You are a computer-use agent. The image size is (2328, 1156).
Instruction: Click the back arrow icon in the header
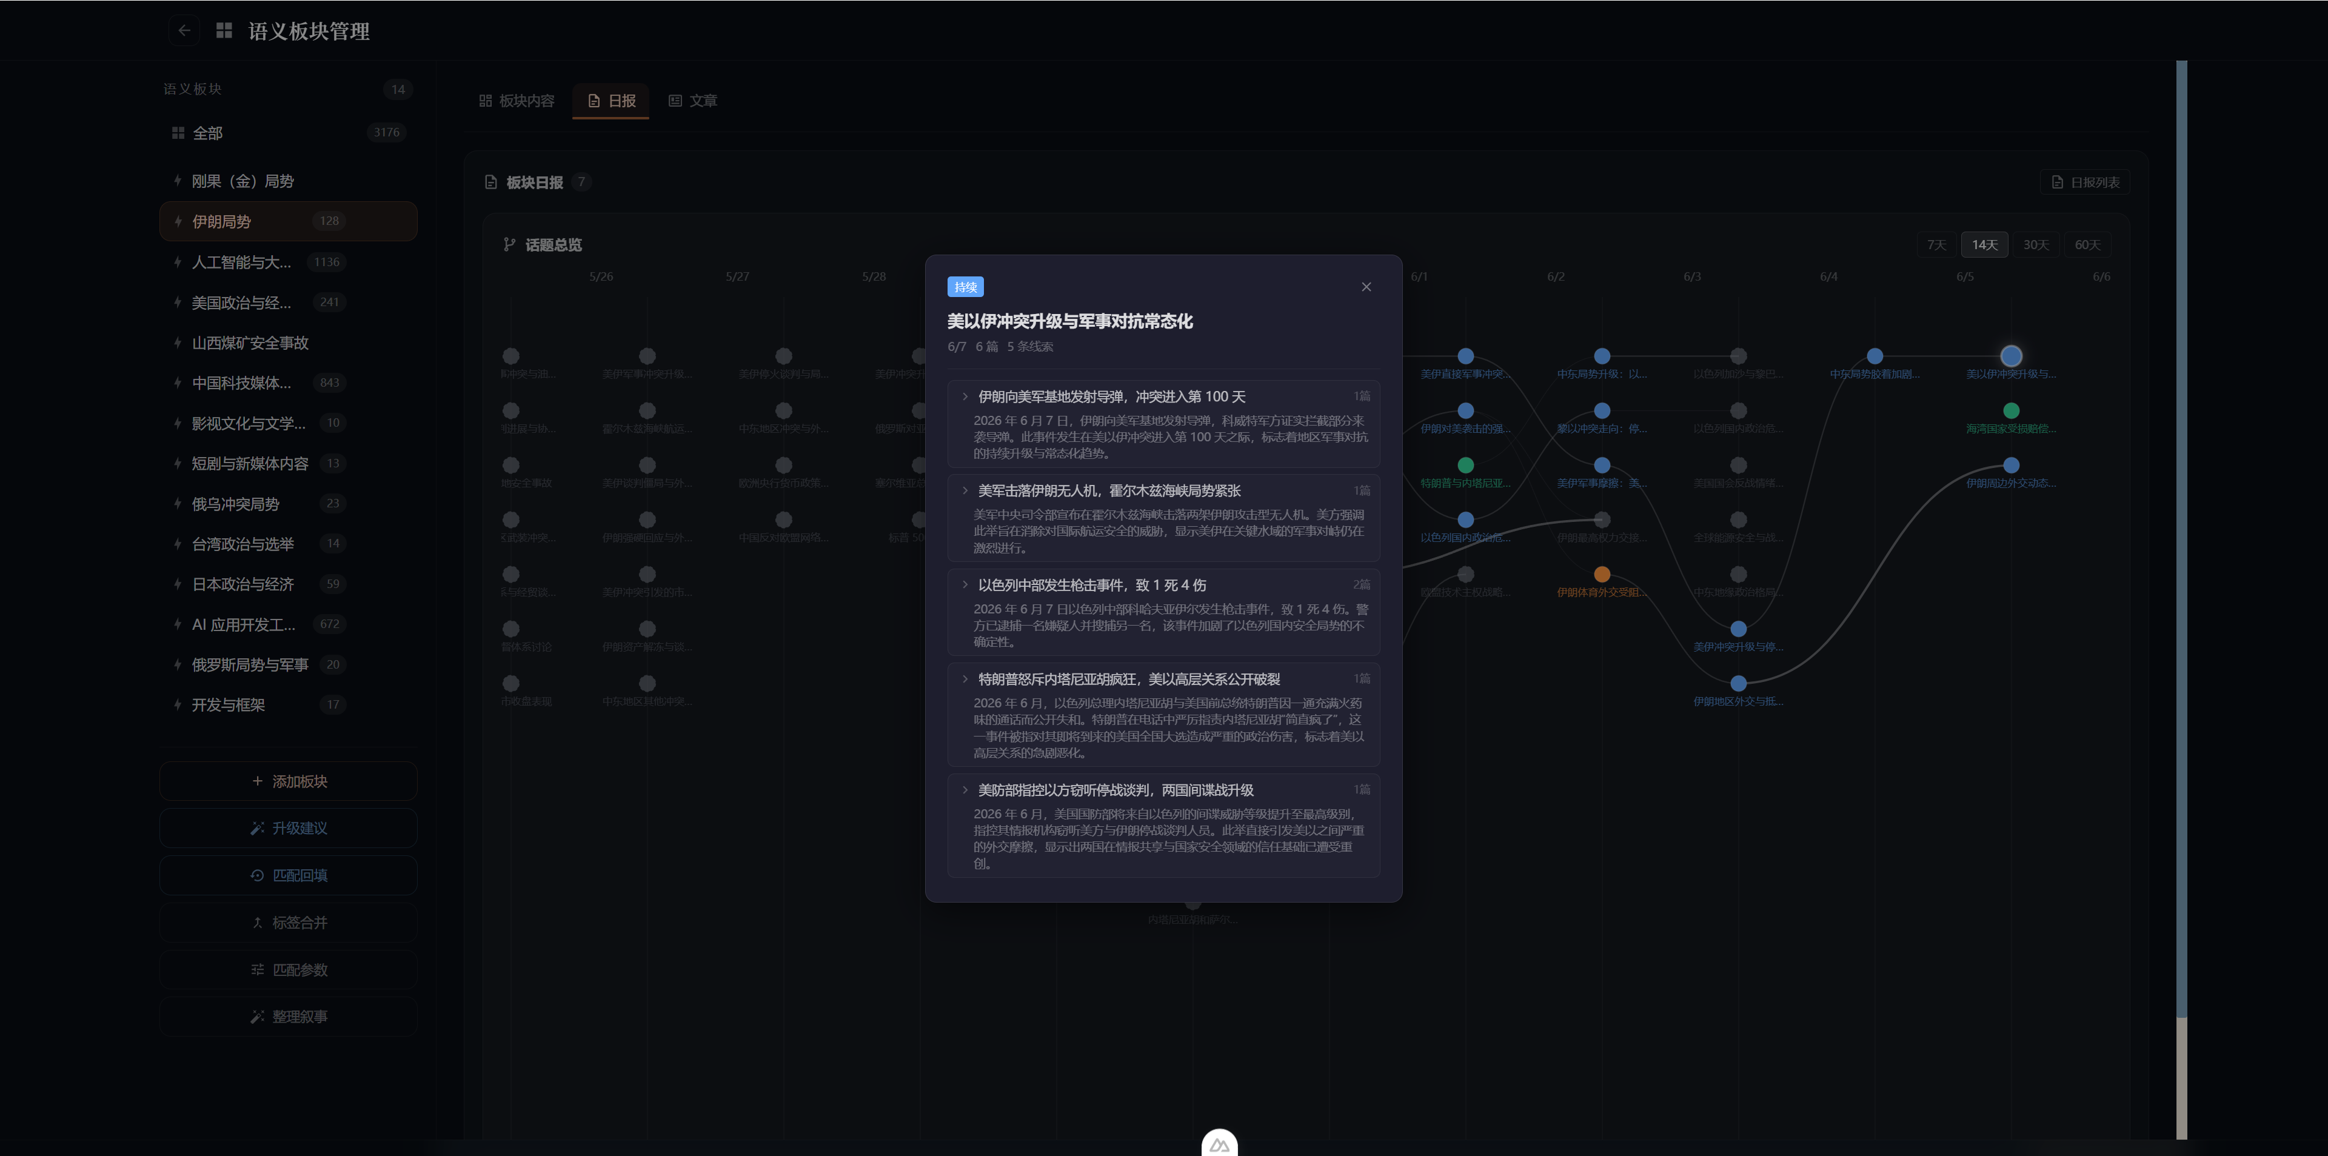184,31
